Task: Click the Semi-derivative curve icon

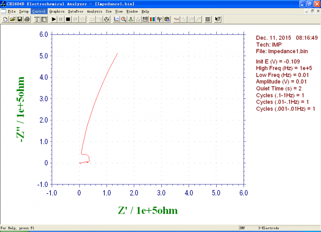Action: [x=198, y=19]
